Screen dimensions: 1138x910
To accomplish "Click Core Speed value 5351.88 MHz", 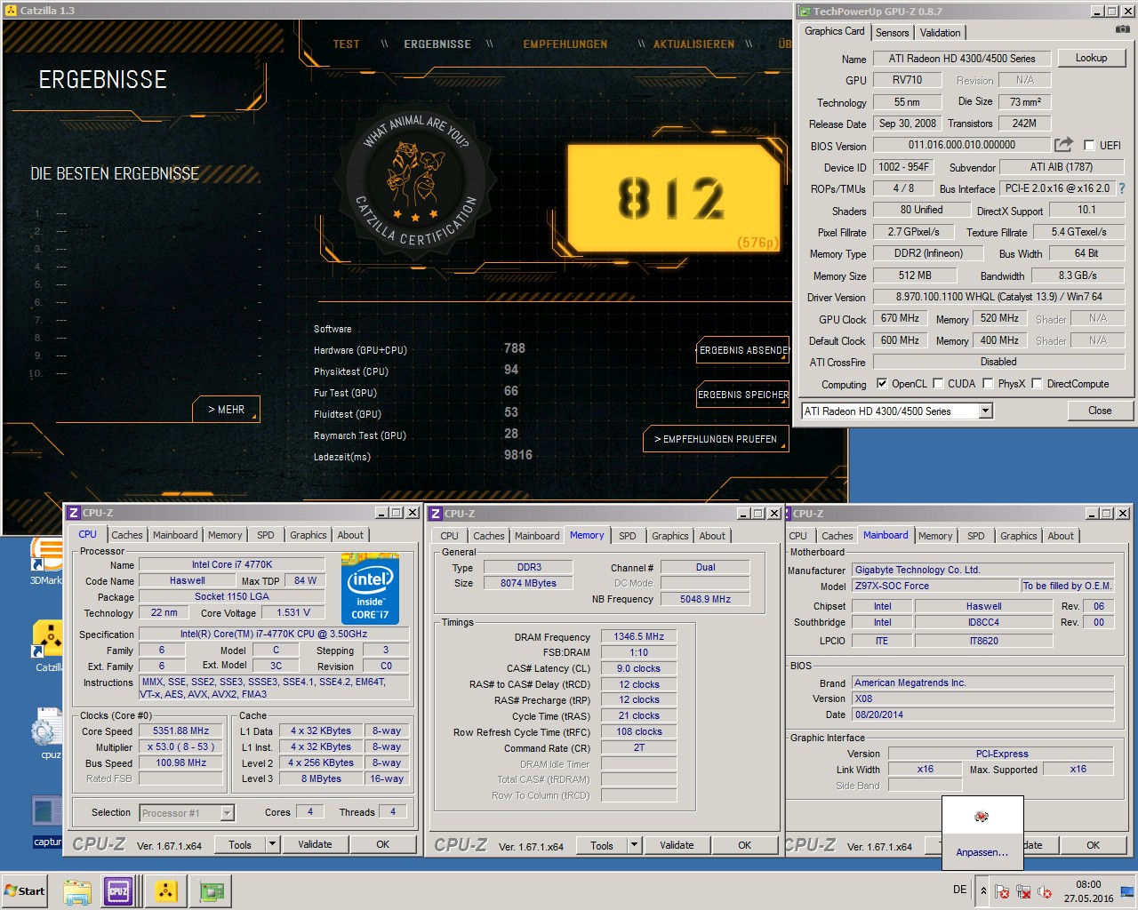I will 180,730.
